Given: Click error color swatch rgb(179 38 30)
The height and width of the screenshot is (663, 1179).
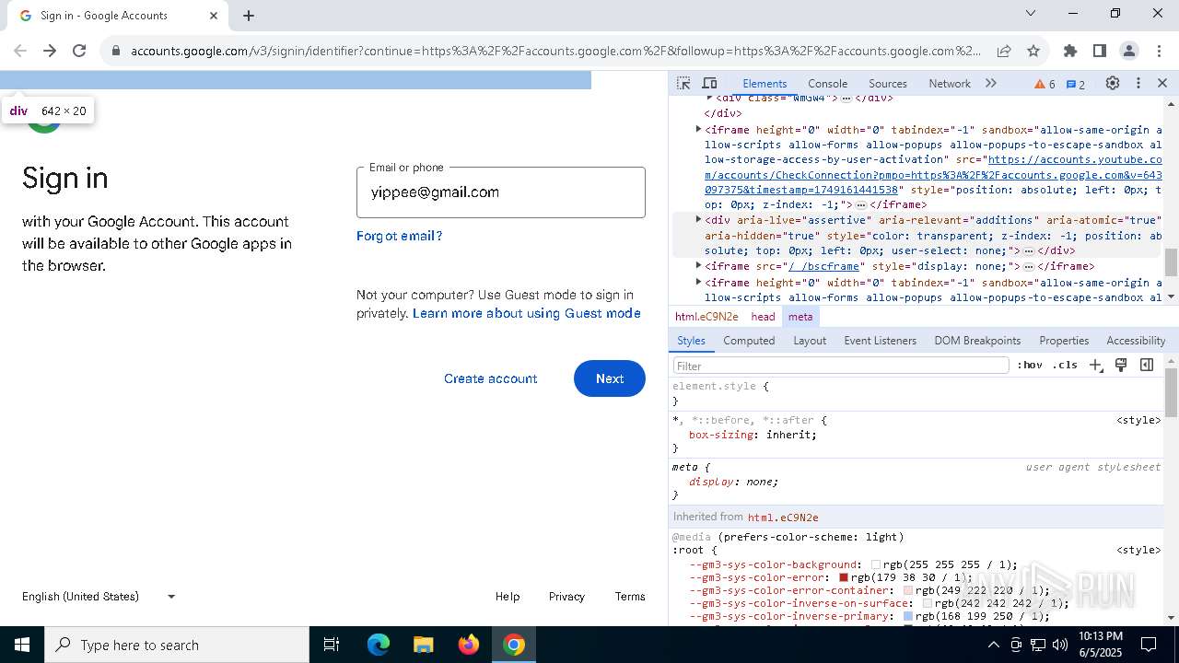Looking at the screenshot, I should tap(843, 577).
